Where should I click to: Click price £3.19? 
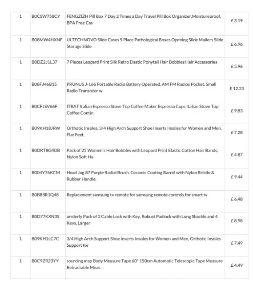pyautogui.click(x=237, y=20)
